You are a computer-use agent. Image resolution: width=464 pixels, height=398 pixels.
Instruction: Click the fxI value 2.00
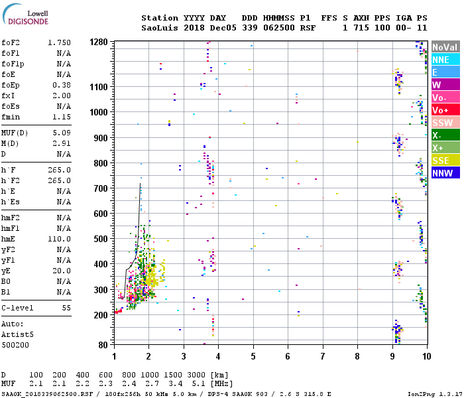(62, 96)
